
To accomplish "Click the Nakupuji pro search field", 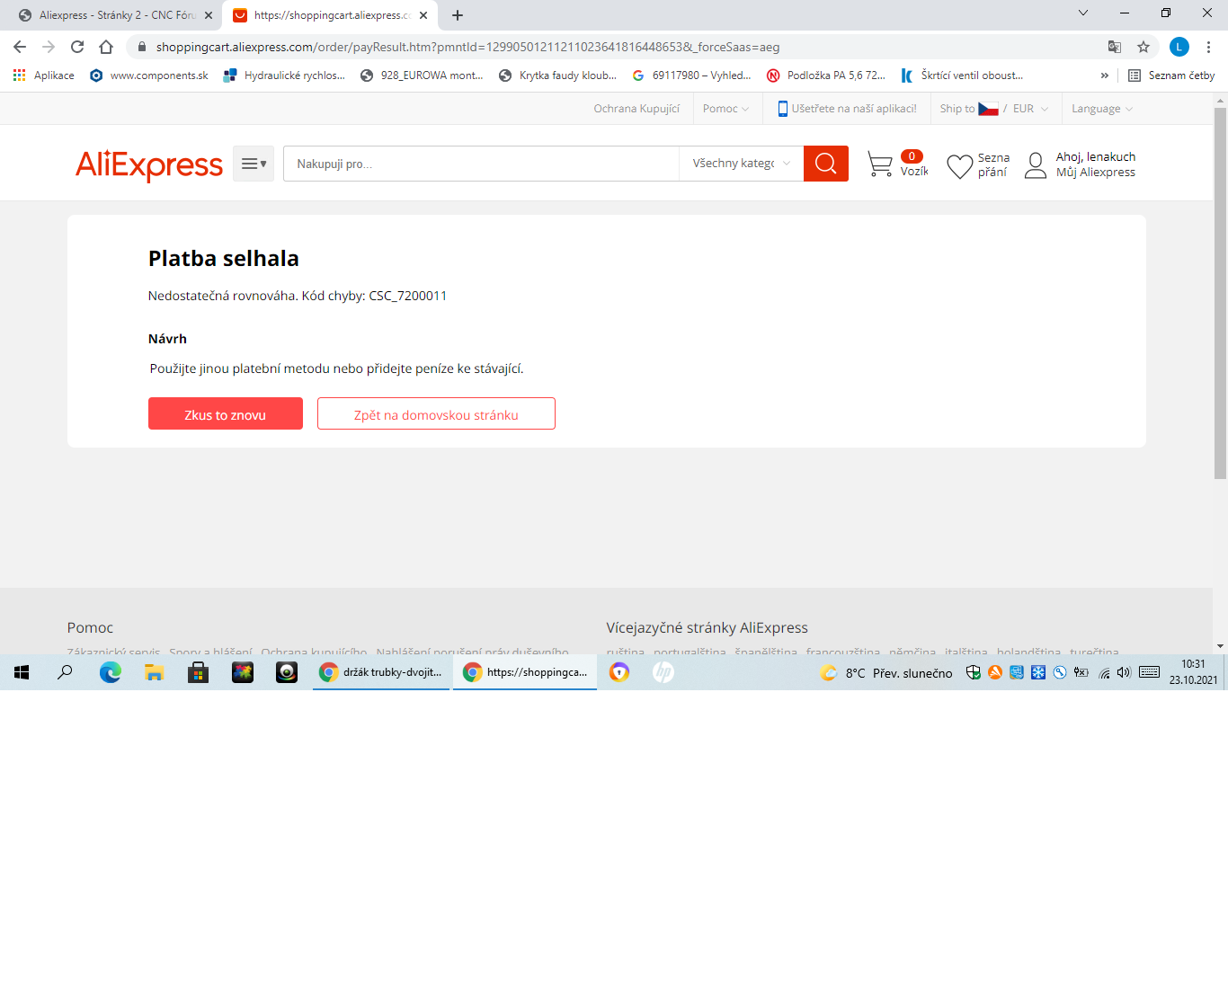I will coord(481,164).
